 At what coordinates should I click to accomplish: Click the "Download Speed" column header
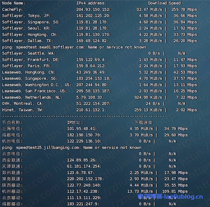tap(164, 3)
